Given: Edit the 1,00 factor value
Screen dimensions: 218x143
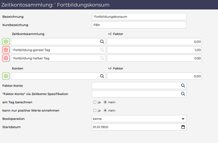Looking at the screenshot, I should pos(154,50).
